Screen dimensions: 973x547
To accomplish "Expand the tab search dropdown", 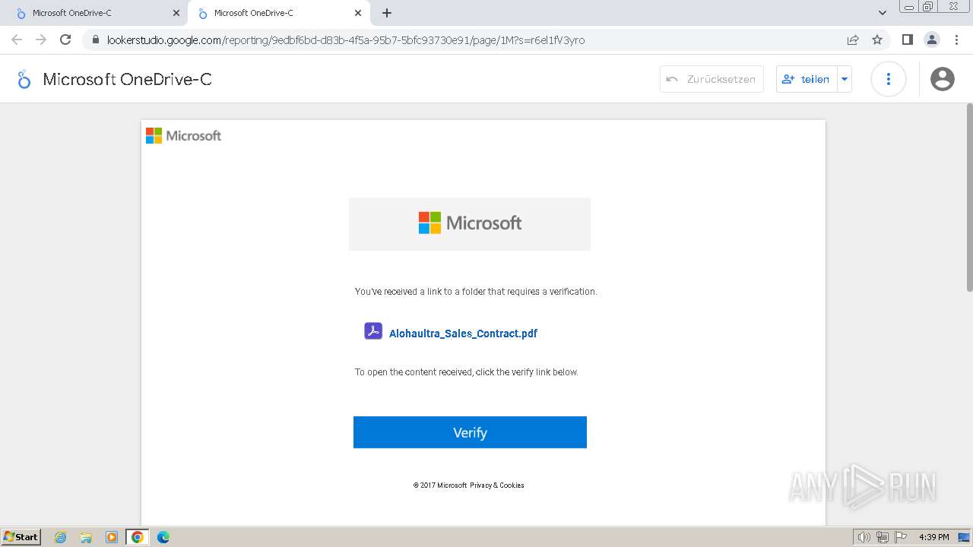I will pos(883,13).
